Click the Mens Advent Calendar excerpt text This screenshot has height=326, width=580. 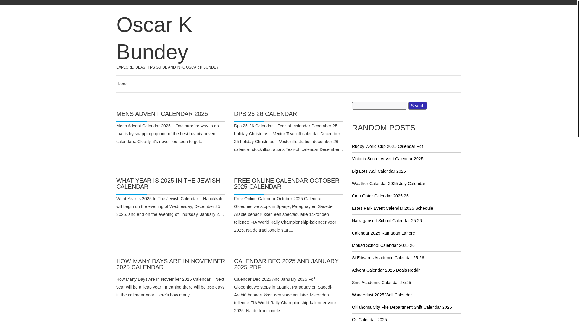click(x=168, y=134)
